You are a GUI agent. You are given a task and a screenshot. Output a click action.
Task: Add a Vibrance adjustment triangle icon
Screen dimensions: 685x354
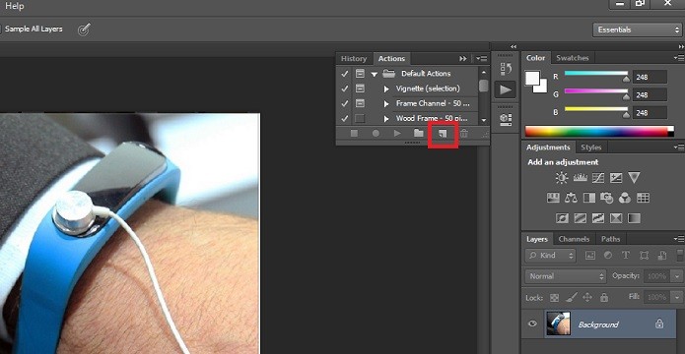click(634, 177)
